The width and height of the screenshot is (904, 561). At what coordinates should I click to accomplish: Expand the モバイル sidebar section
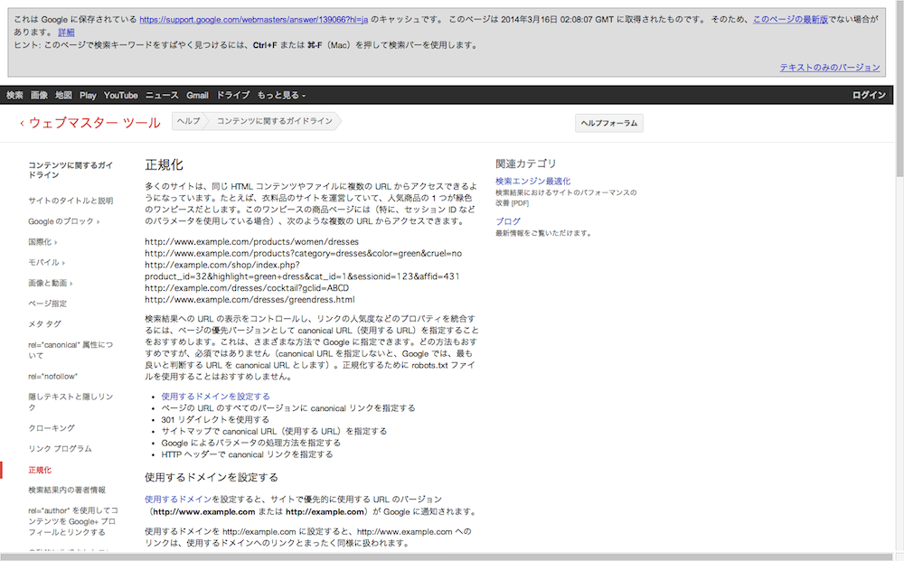[47, 262]
